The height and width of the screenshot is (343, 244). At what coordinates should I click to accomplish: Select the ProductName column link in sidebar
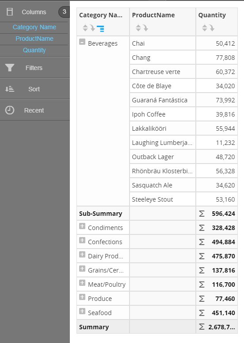34,39
